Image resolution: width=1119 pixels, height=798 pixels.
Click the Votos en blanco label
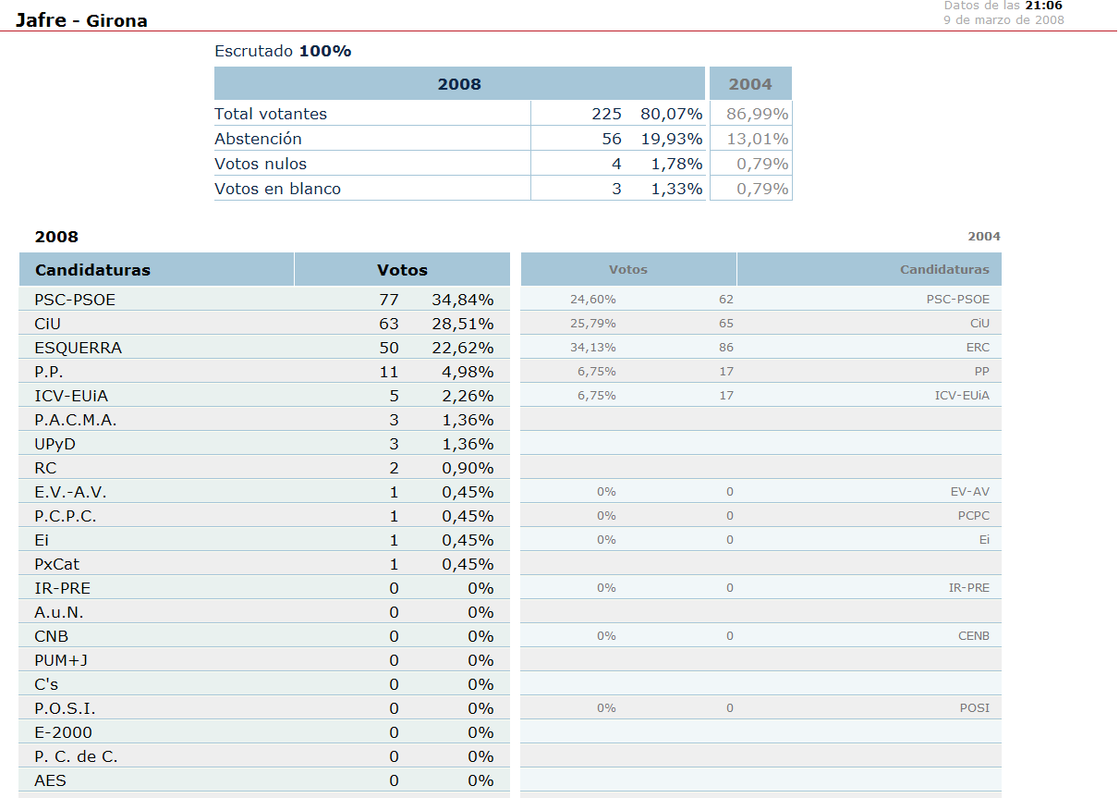(x=277, y=189)
